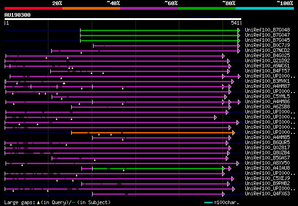Click the green segment of the A4IAU8 alignment
Screen dimensions: 298x206
click(157, 169)
